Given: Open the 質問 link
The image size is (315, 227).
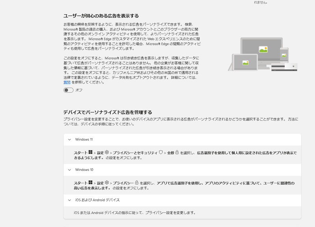Looking at the screenshot, I should 67,82.
